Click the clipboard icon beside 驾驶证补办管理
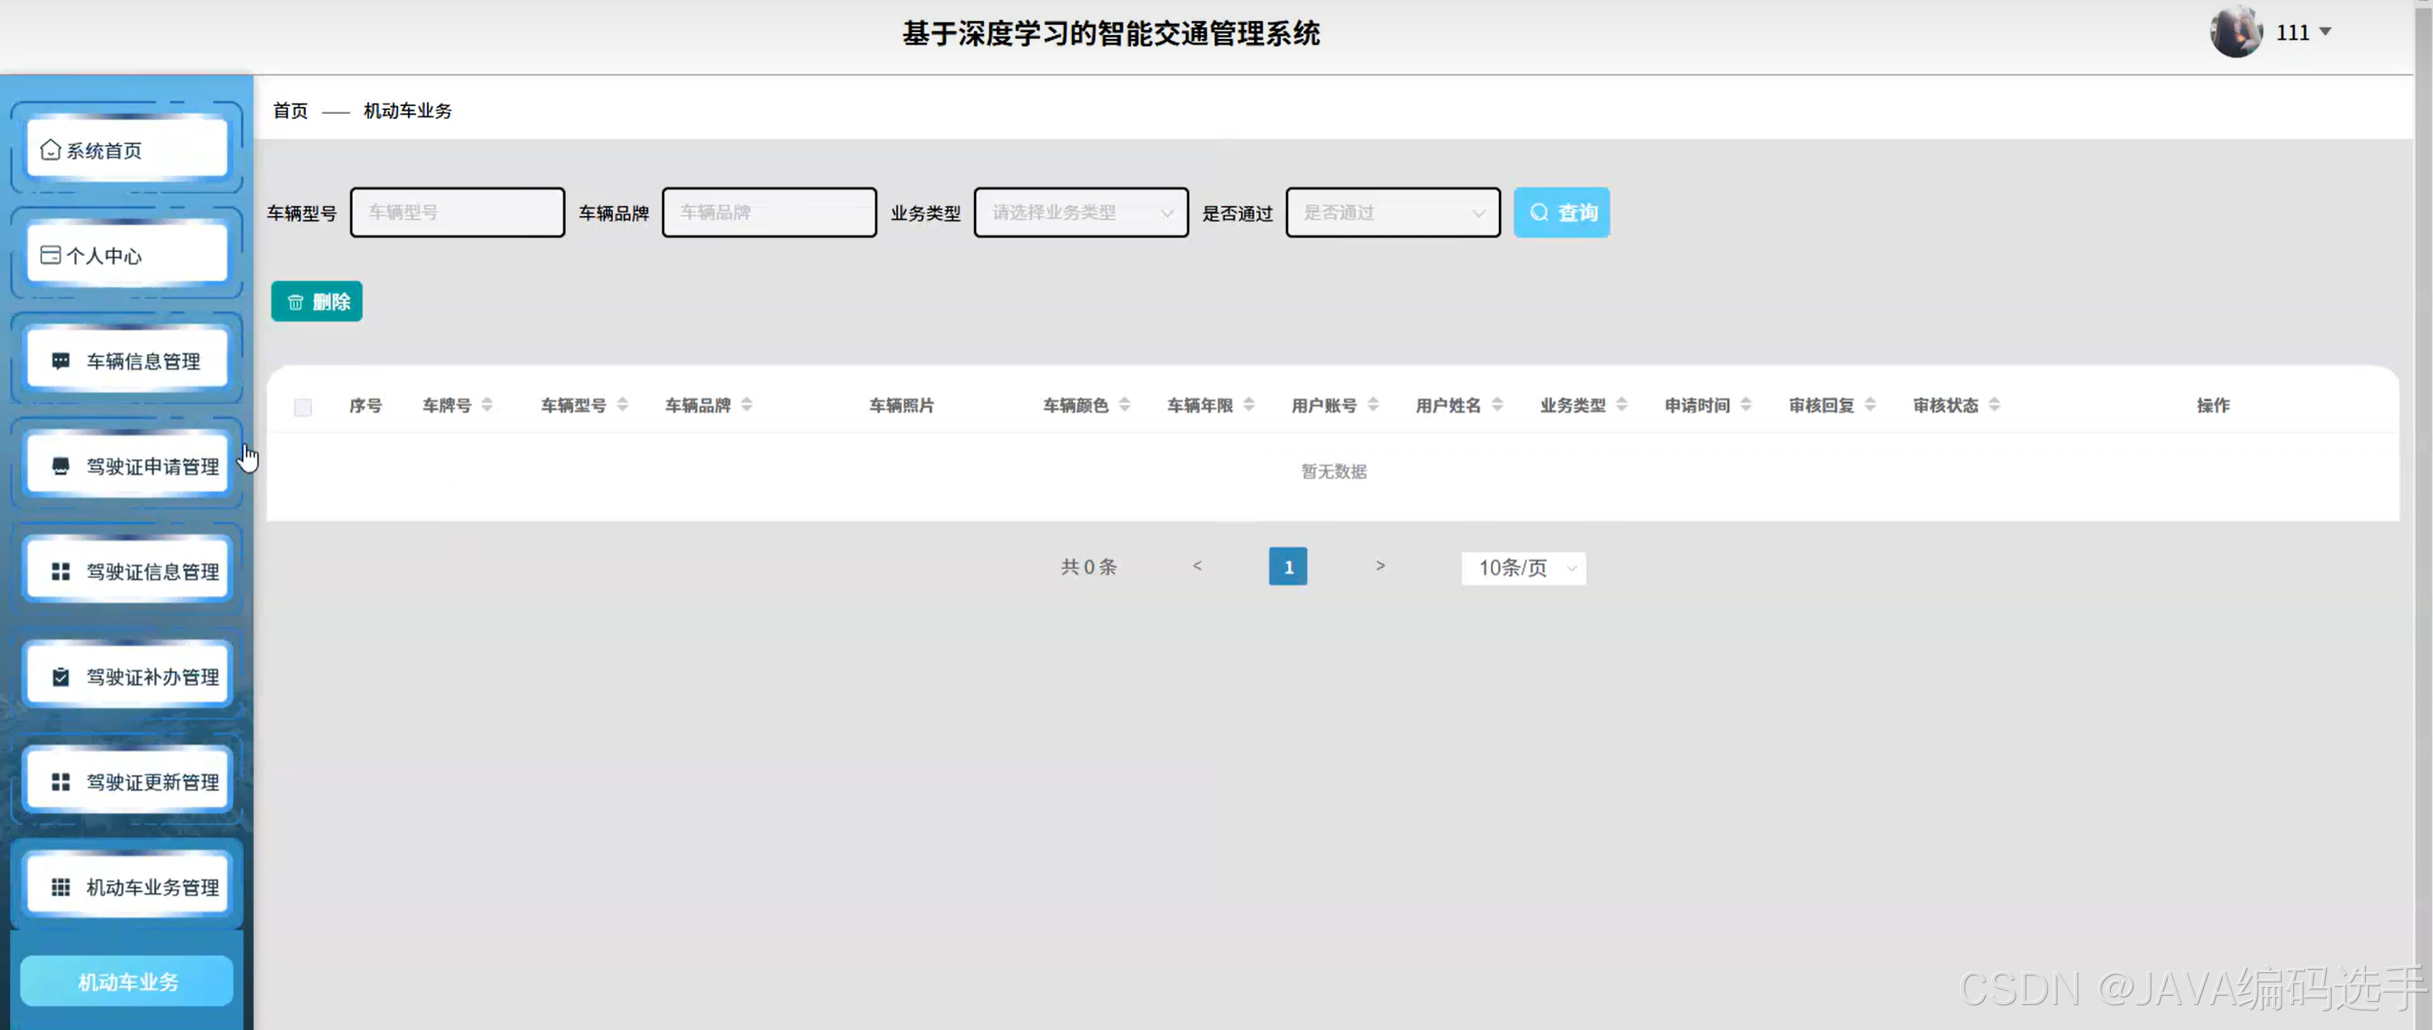The width and height of the screenshot is (2433, 1030). point(60,676)
